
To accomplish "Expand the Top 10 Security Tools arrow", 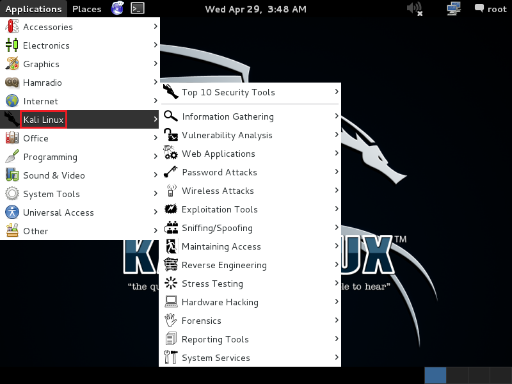I will tap(336, 92).
